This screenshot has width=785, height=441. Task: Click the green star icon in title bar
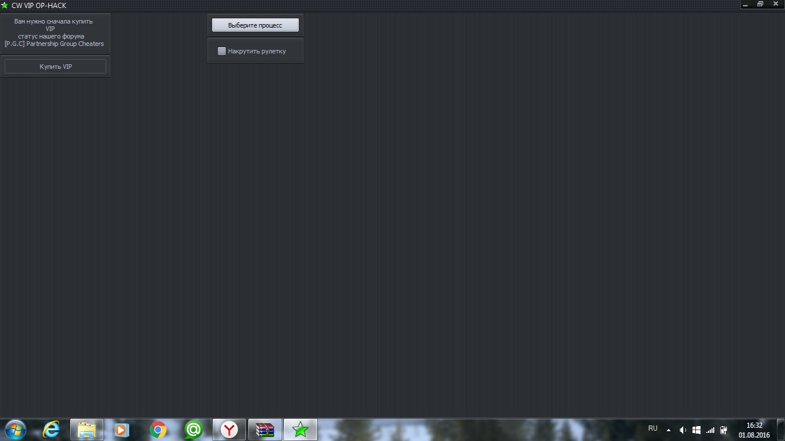[x=5, y=5]
